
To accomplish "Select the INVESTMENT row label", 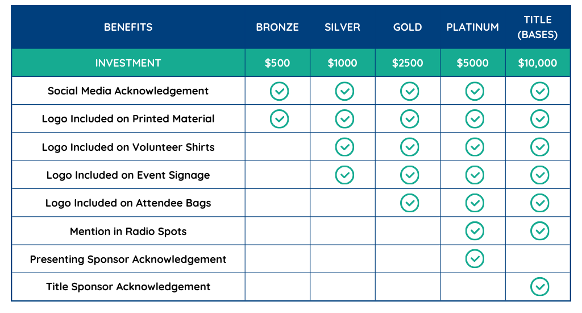I will click(x=128, y=63).
